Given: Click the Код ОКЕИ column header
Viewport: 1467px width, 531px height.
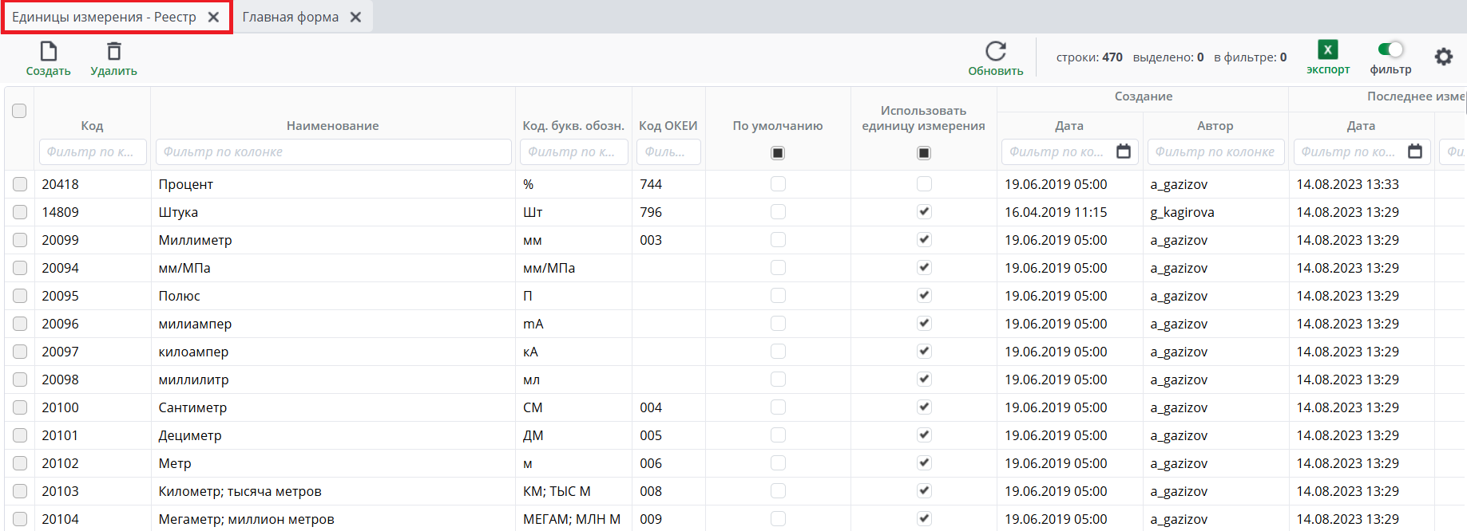Looking at the screenshot, I should click(668, 126).
